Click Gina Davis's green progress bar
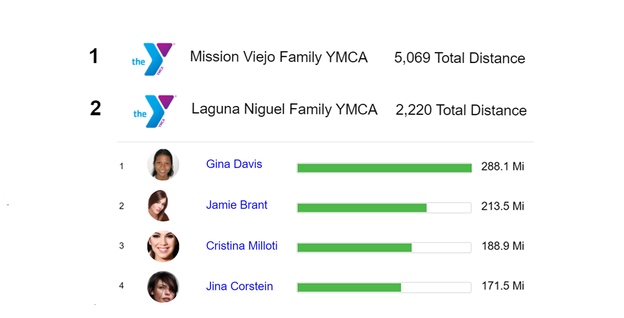 [384, 168]
